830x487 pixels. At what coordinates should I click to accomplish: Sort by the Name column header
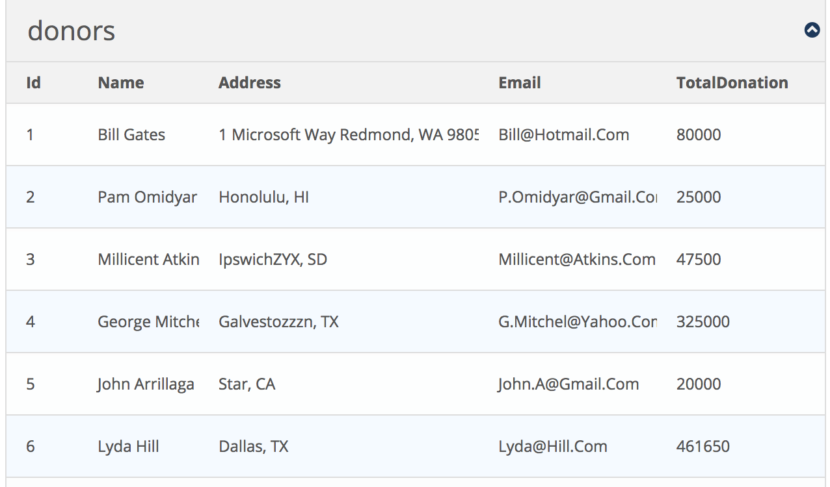121,83
